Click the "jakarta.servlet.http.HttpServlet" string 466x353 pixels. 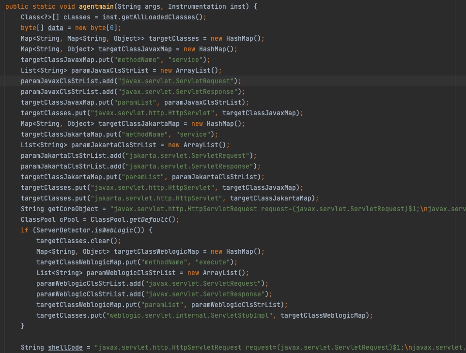pyautogui.click(x=156, y=198)
